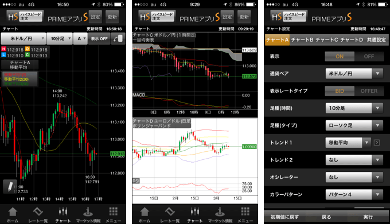Toggle the 表示 OFF chart button
390x224 pixels.
99,38
